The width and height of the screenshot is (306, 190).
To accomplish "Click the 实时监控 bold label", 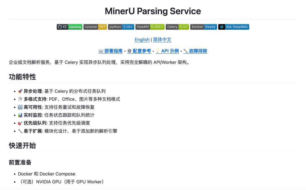I will click(33, 115).
